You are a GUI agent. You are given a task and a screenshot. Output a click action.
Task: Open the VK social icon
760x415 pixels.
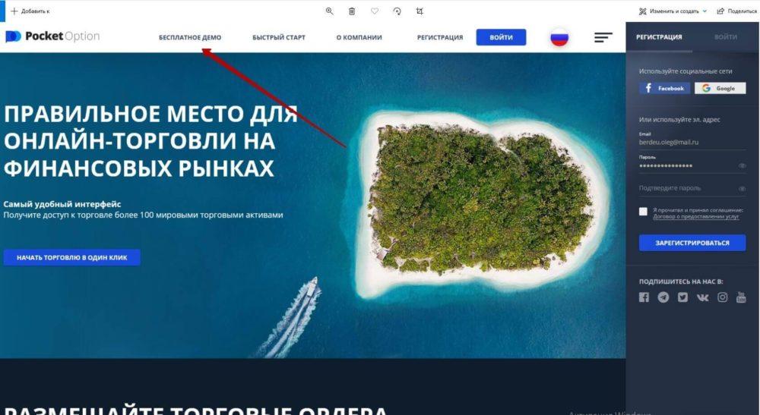pos(702,297)
